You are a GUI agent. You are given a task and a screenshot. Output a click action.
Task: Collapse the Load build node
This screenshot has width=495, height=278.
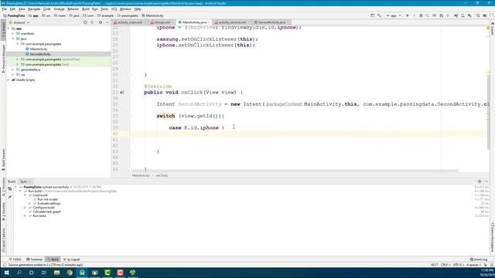pyautogui.click(x=26, y=195)
